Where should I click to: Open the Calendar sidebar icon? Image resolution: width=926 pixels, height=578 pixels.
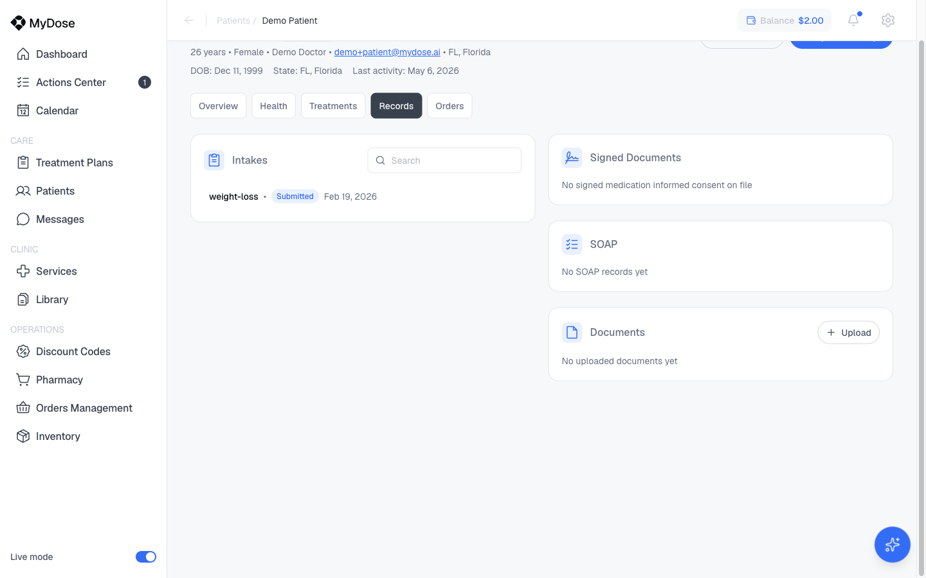tap(23, 110)
